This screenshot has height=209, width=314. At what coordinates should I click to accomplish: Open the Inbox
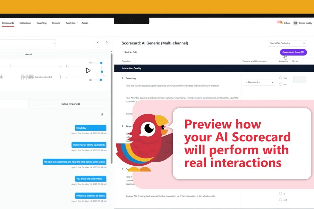pos(287,23)
